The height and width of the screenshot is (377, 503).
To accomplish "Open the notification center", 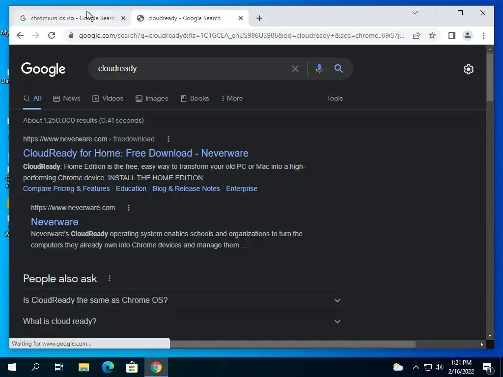I will (x=487, y=367).
